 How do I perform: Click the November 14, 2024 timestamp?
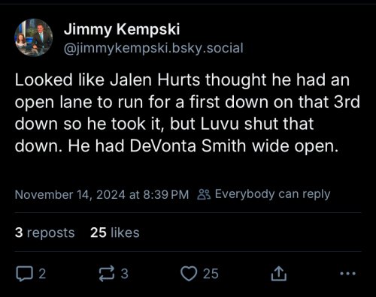point(102,194)
